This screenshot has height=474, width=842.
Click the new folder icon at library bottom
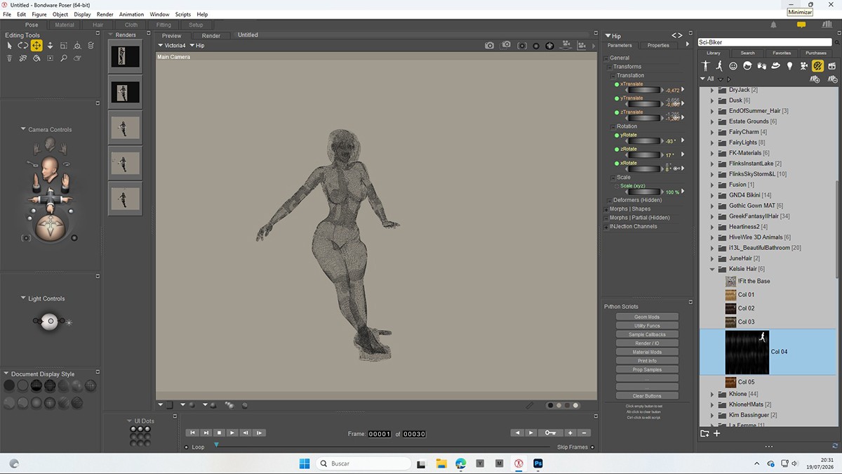[705, 433]
